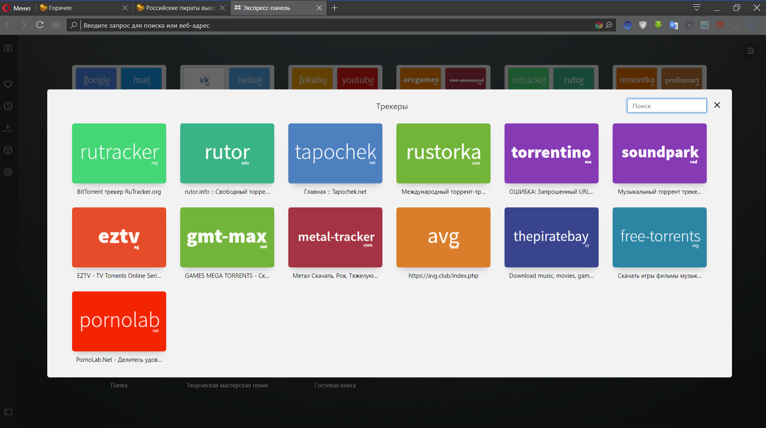Click the Музыкальный торрент треке... caption

[x=660, y=191]
